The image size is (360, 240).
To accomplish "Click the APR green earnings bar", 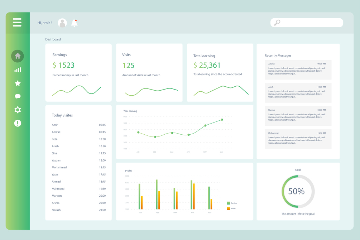I will pos(192,195).
